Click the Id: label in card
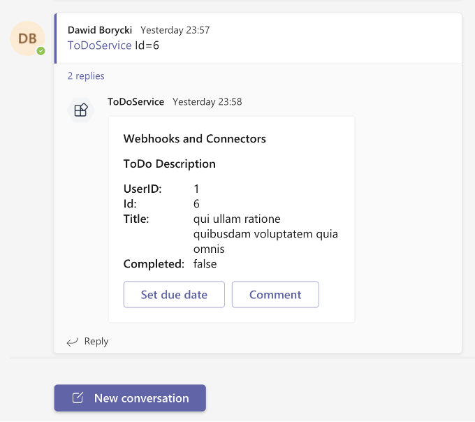Screen dimensions: 475x422 (x=130, y=203)
